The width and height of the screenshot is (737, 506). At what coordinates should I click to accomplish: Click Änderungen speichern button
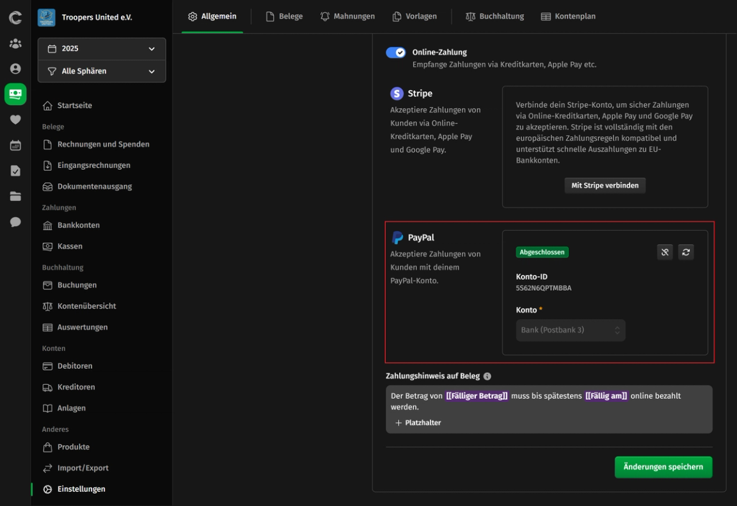663,467
